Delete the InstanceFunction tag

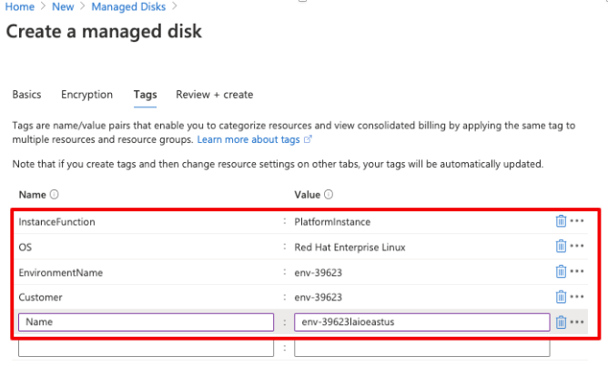pos(561,221)
